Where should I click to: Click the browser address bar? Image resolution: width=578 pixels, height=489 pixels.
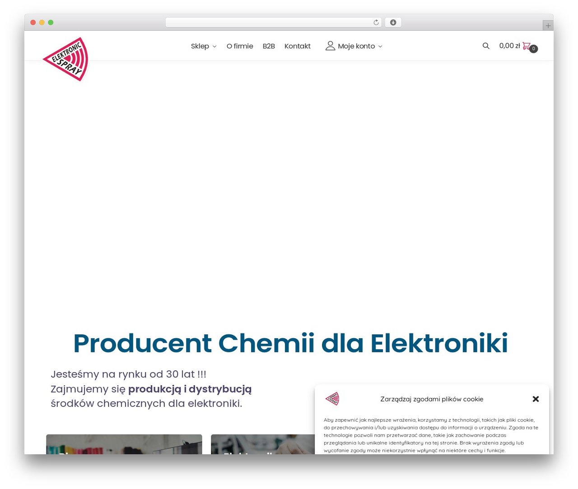(x=273, y=23)
